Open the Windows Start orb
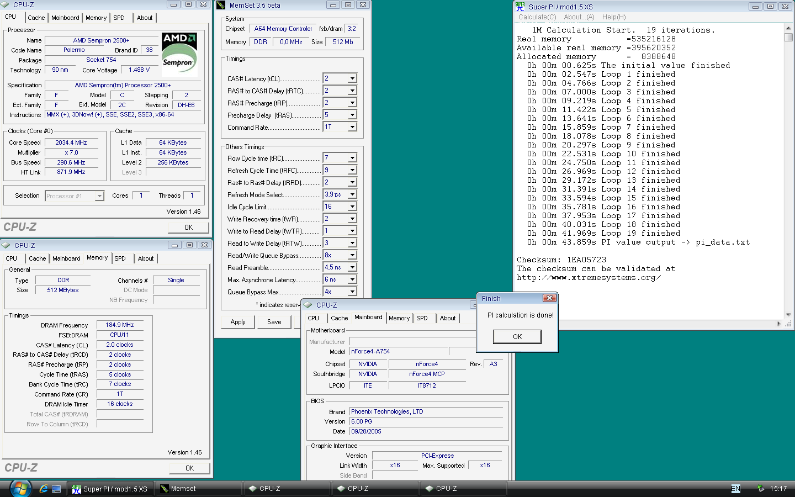The image size is (795, 497). point(20,488)
